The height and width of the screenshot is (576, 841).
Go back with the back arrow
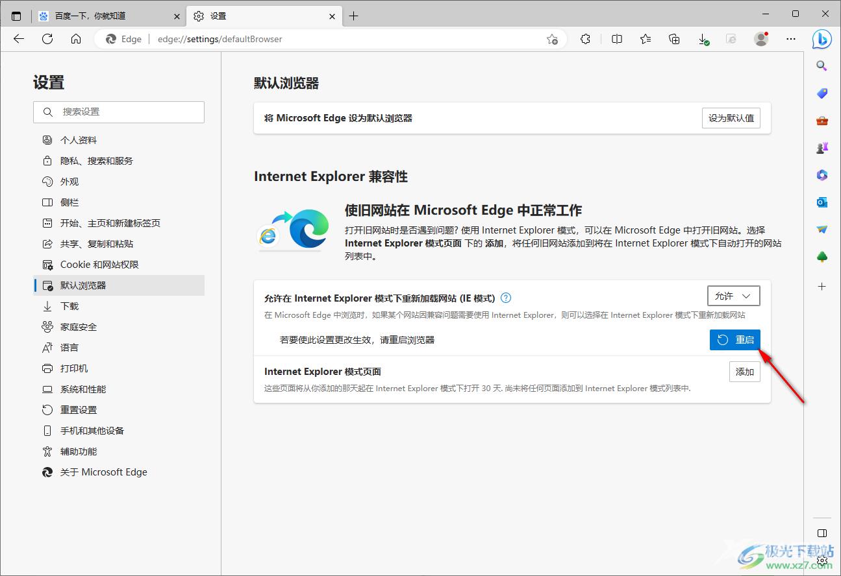click(x=19, y=39)
